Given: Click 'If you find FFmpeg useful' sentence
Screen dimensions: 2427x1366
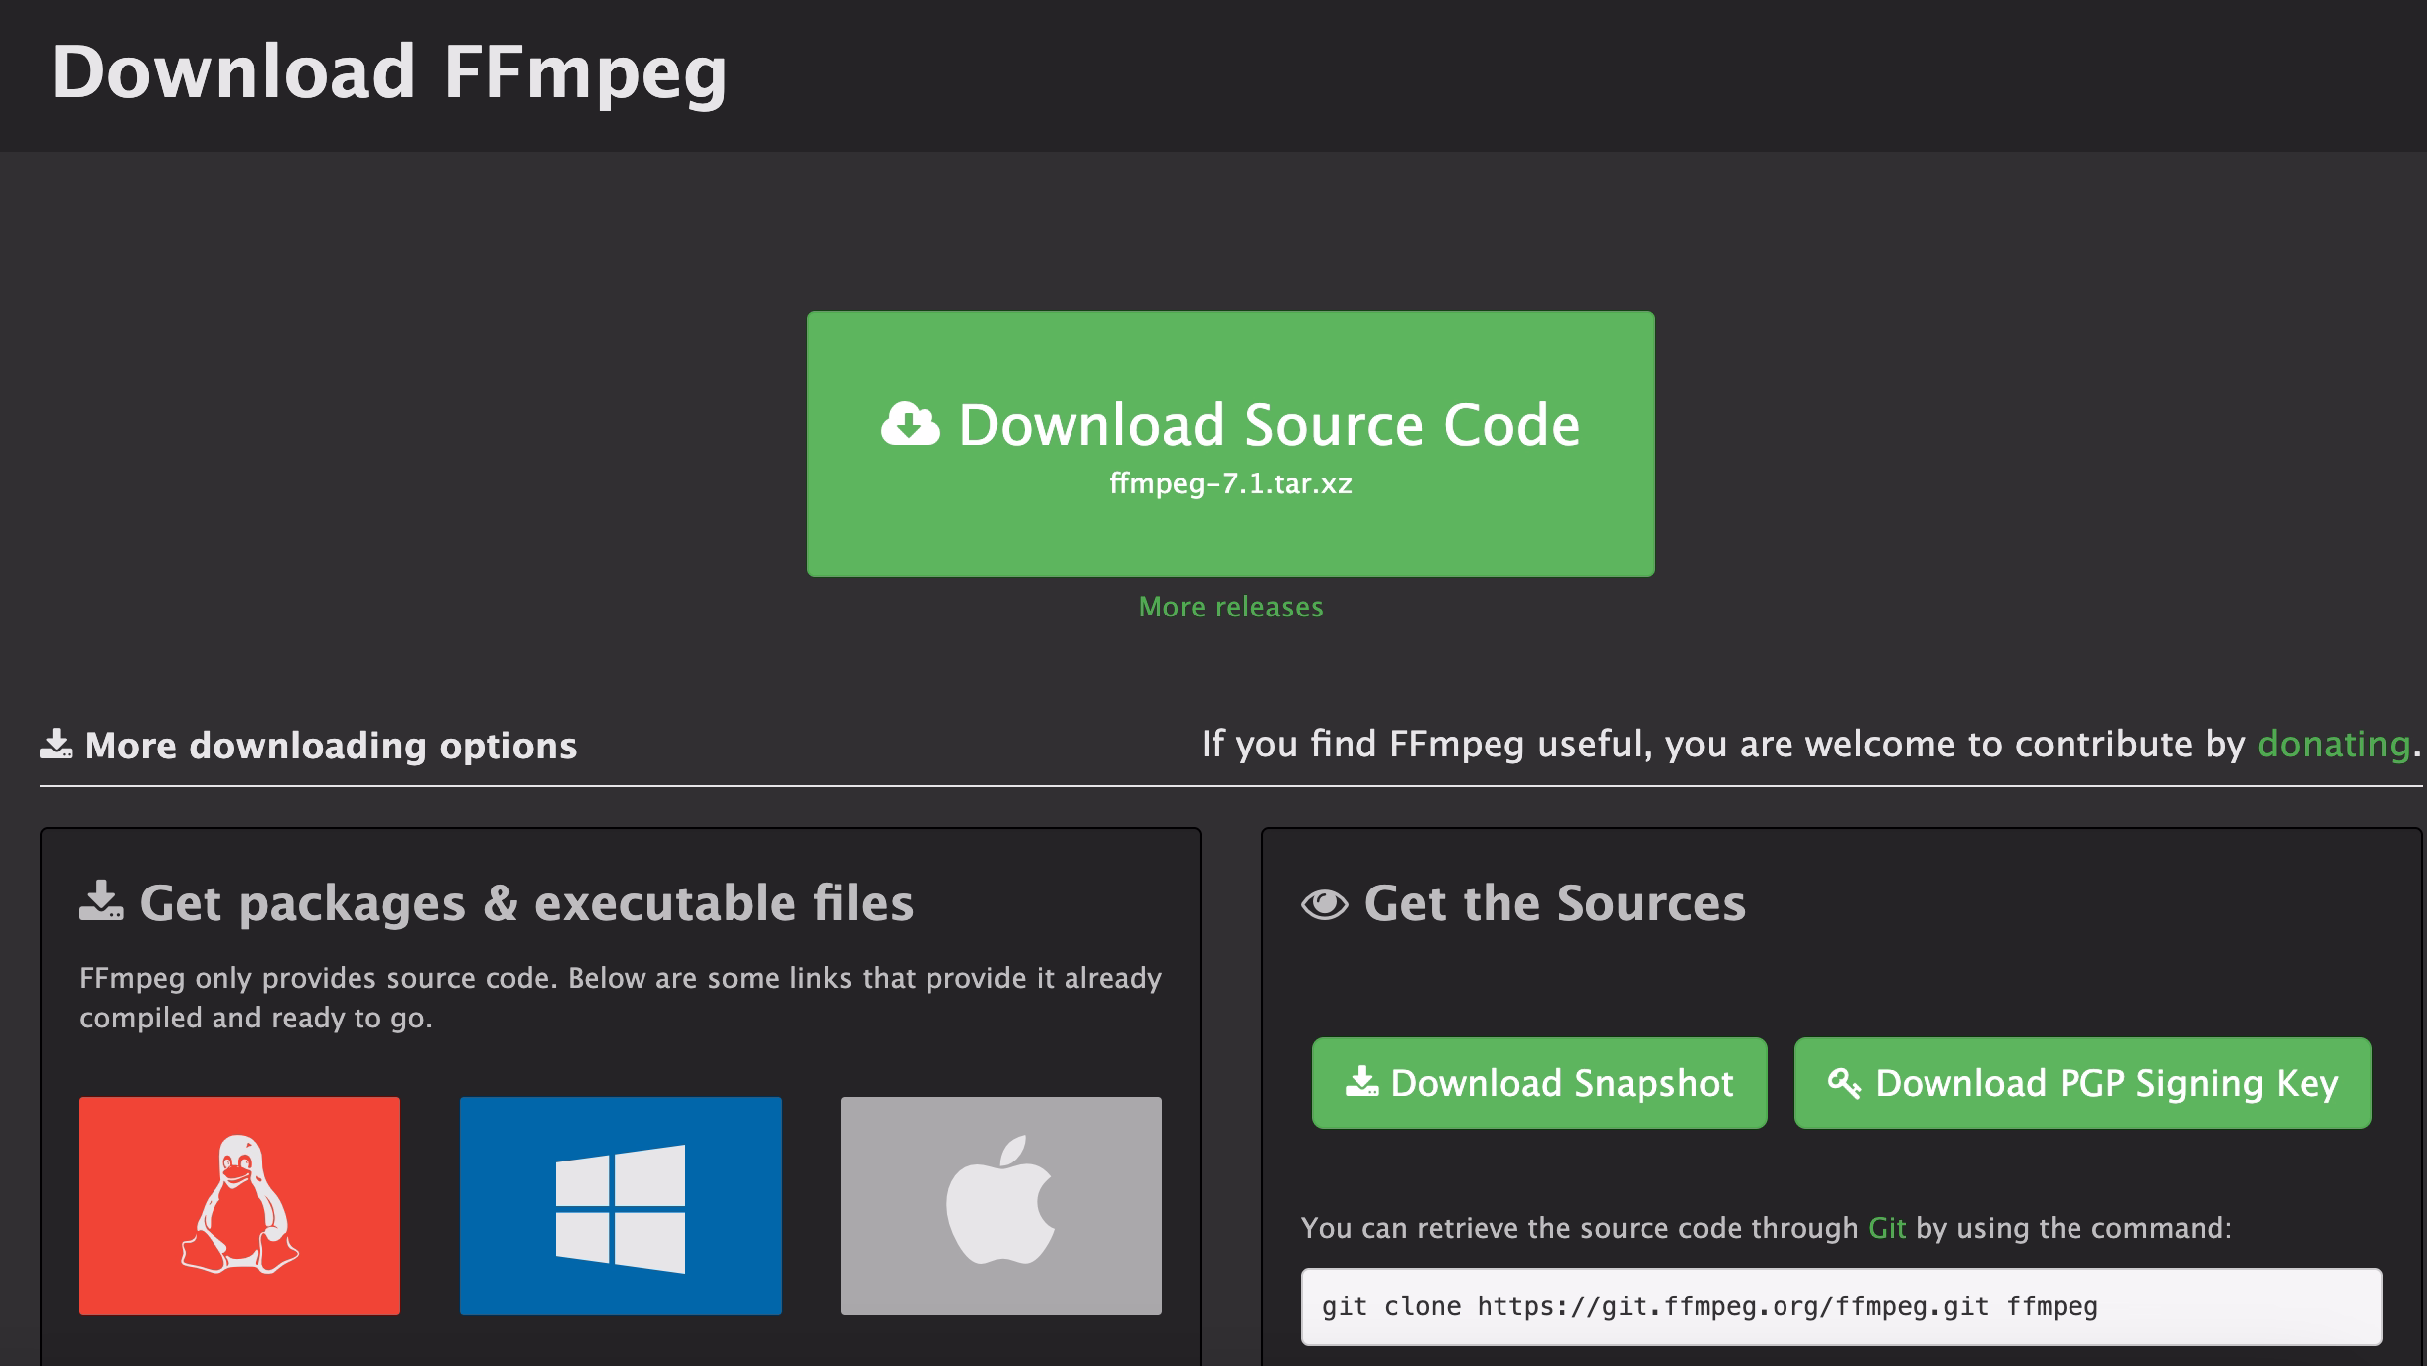Looking at the screenshot, I should point(1811,744).
